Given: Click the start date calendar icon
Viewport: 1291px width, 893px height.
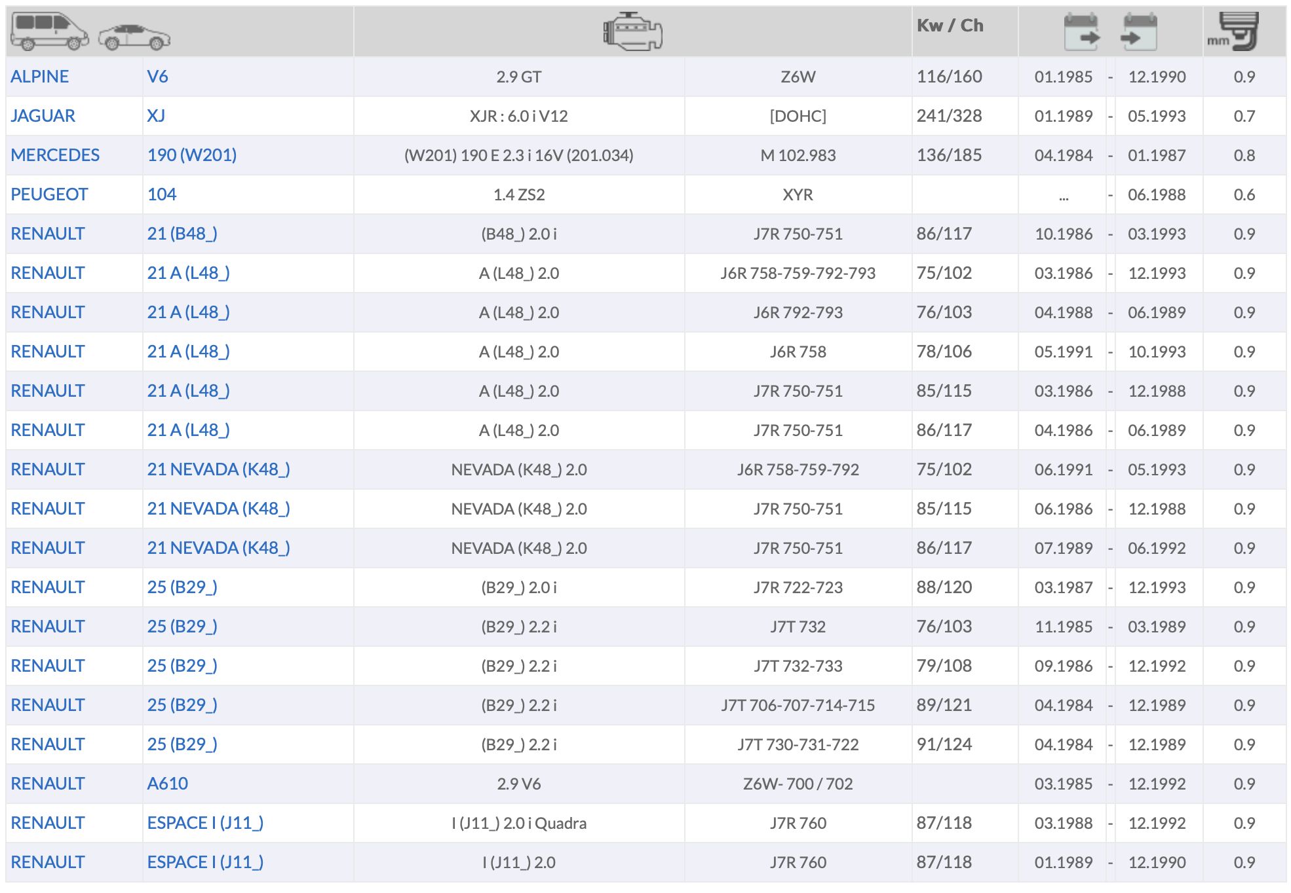Looking at the screenshot, I should (1081, 31).
